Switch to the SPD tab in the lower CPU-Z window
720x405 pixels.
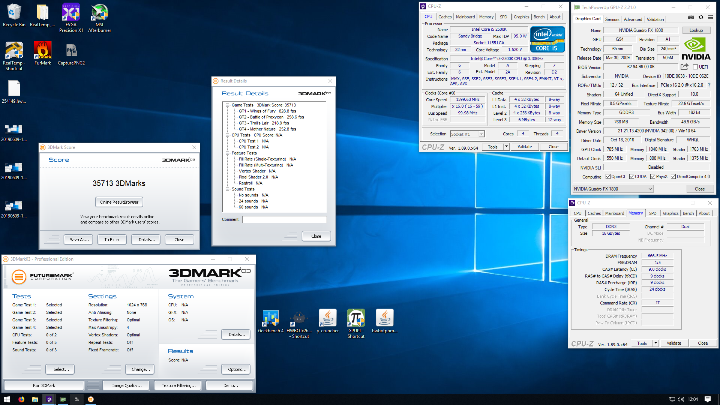tap(653, 213)
